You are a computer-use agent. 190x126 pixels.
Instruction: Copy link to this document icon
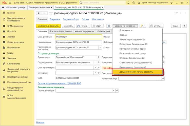click(176, 13)
